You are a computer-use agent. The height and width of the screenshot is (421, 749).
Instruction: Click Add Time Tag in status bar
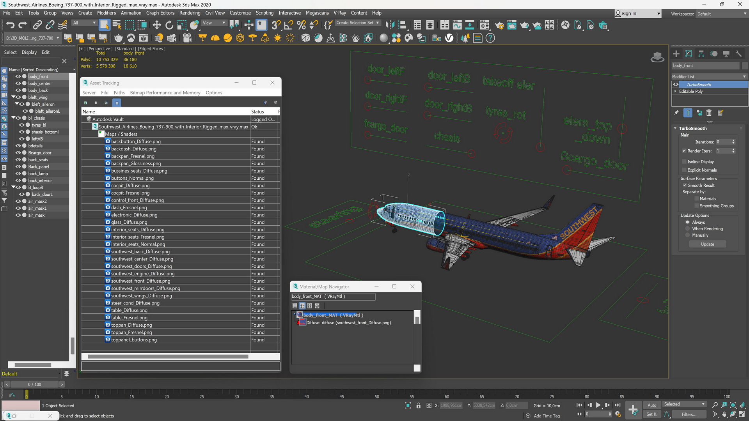[x=547, y=416]
